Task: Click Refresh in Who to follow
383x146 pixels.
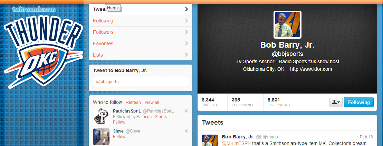Action: point(133,102)
